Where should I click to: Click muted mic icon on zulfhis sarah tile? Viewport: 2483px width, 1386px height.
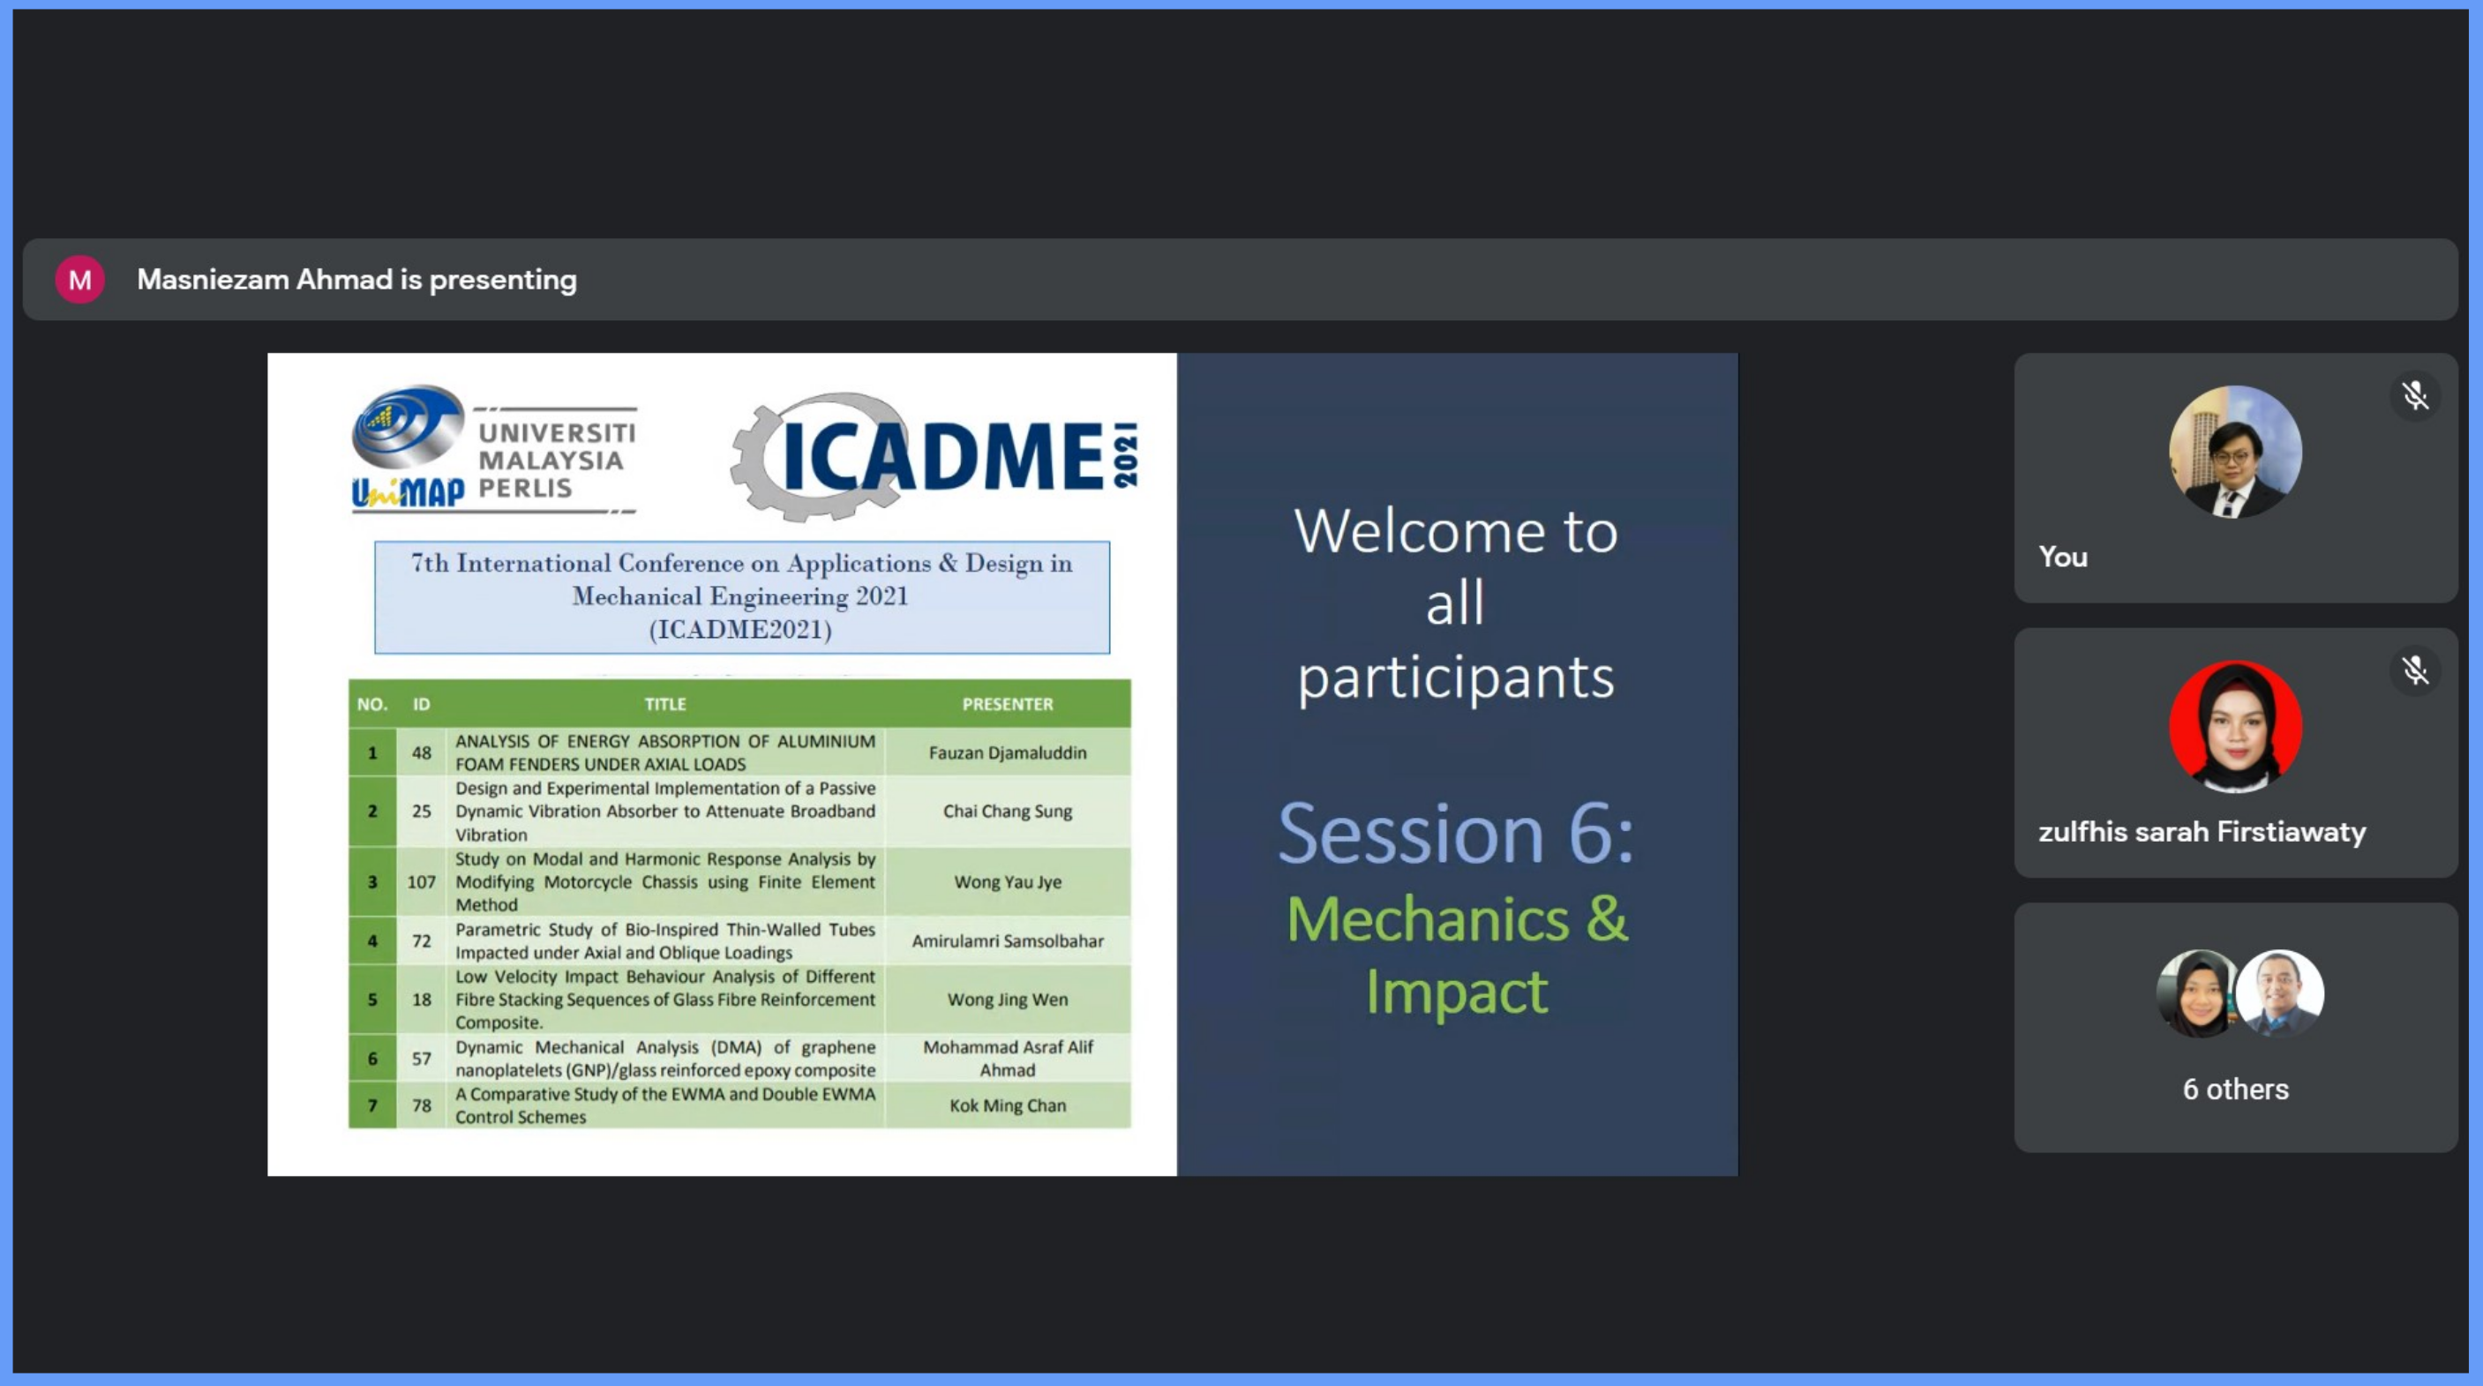(x=2414, y=670)
